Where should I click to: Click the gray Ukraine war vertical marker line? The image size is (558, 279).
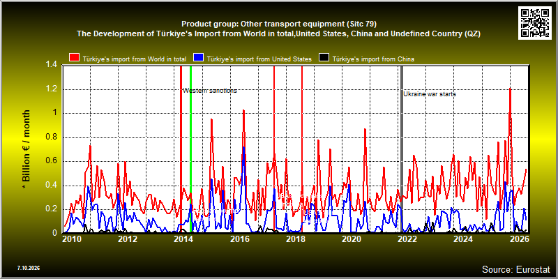pyautogui.click(x=402, y=149)
